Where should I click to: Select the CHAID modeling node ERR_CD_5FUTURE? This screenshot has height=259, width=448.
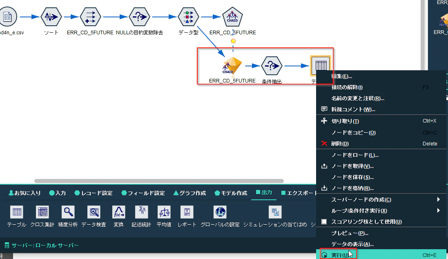point(232,17)
